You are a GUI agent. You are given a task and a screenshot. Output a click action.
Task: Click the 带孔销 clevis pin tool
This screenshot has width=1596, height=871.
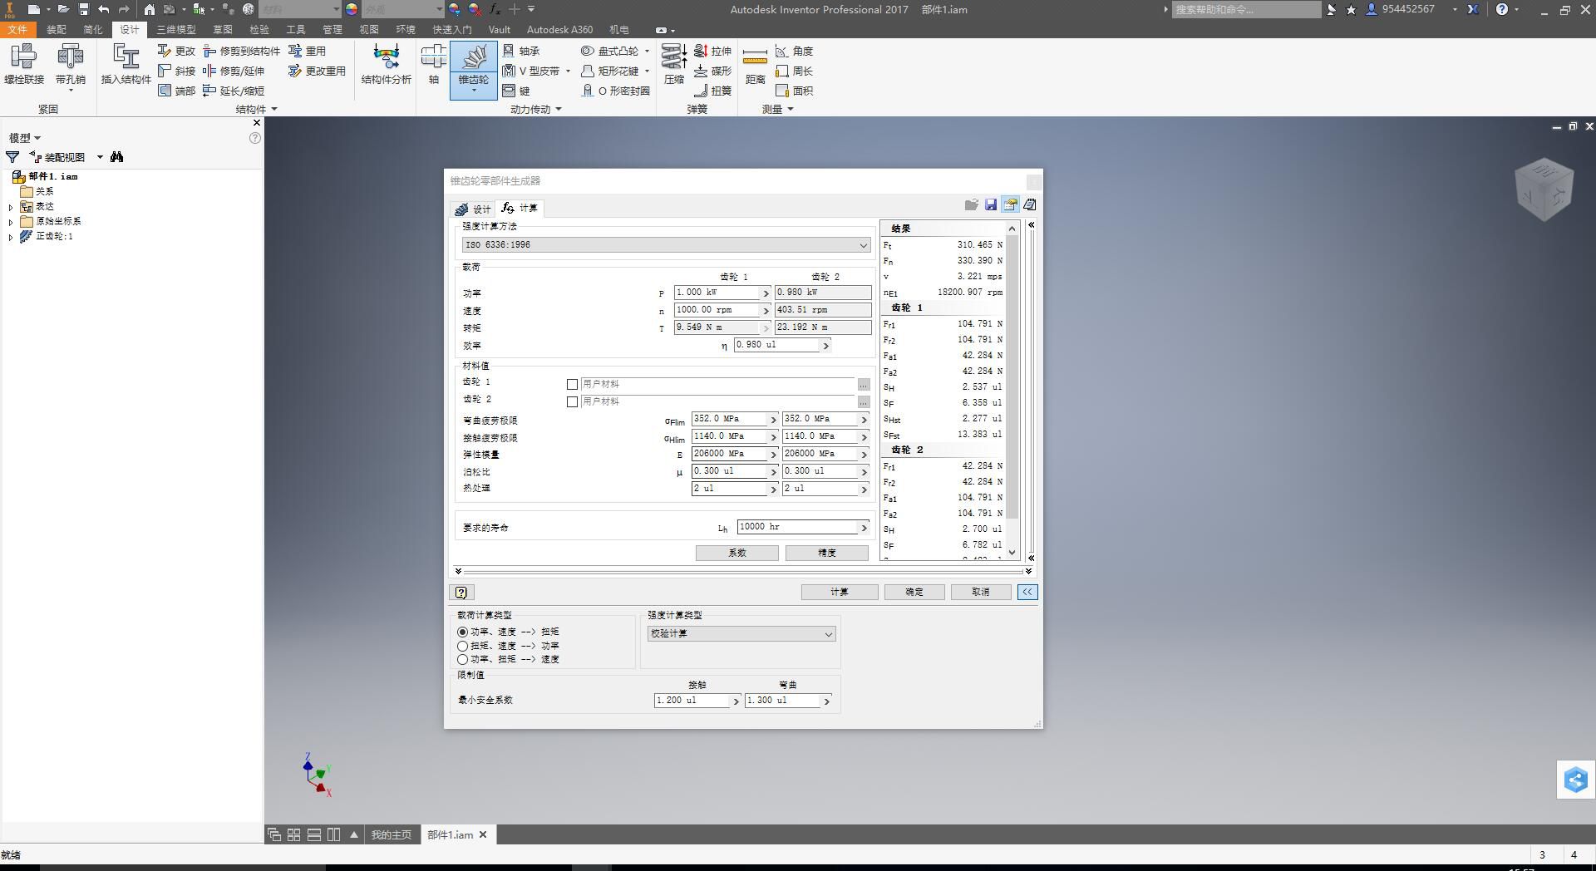click(71, 65)
